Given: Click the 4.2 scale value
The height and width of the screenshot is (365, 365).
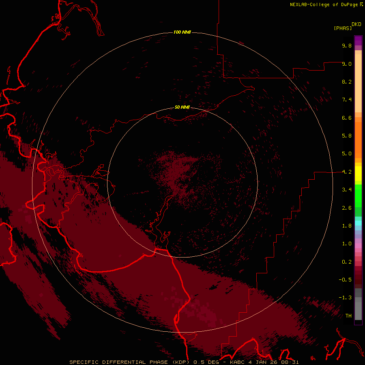Looking at the screenshot, I should (347, 172).
